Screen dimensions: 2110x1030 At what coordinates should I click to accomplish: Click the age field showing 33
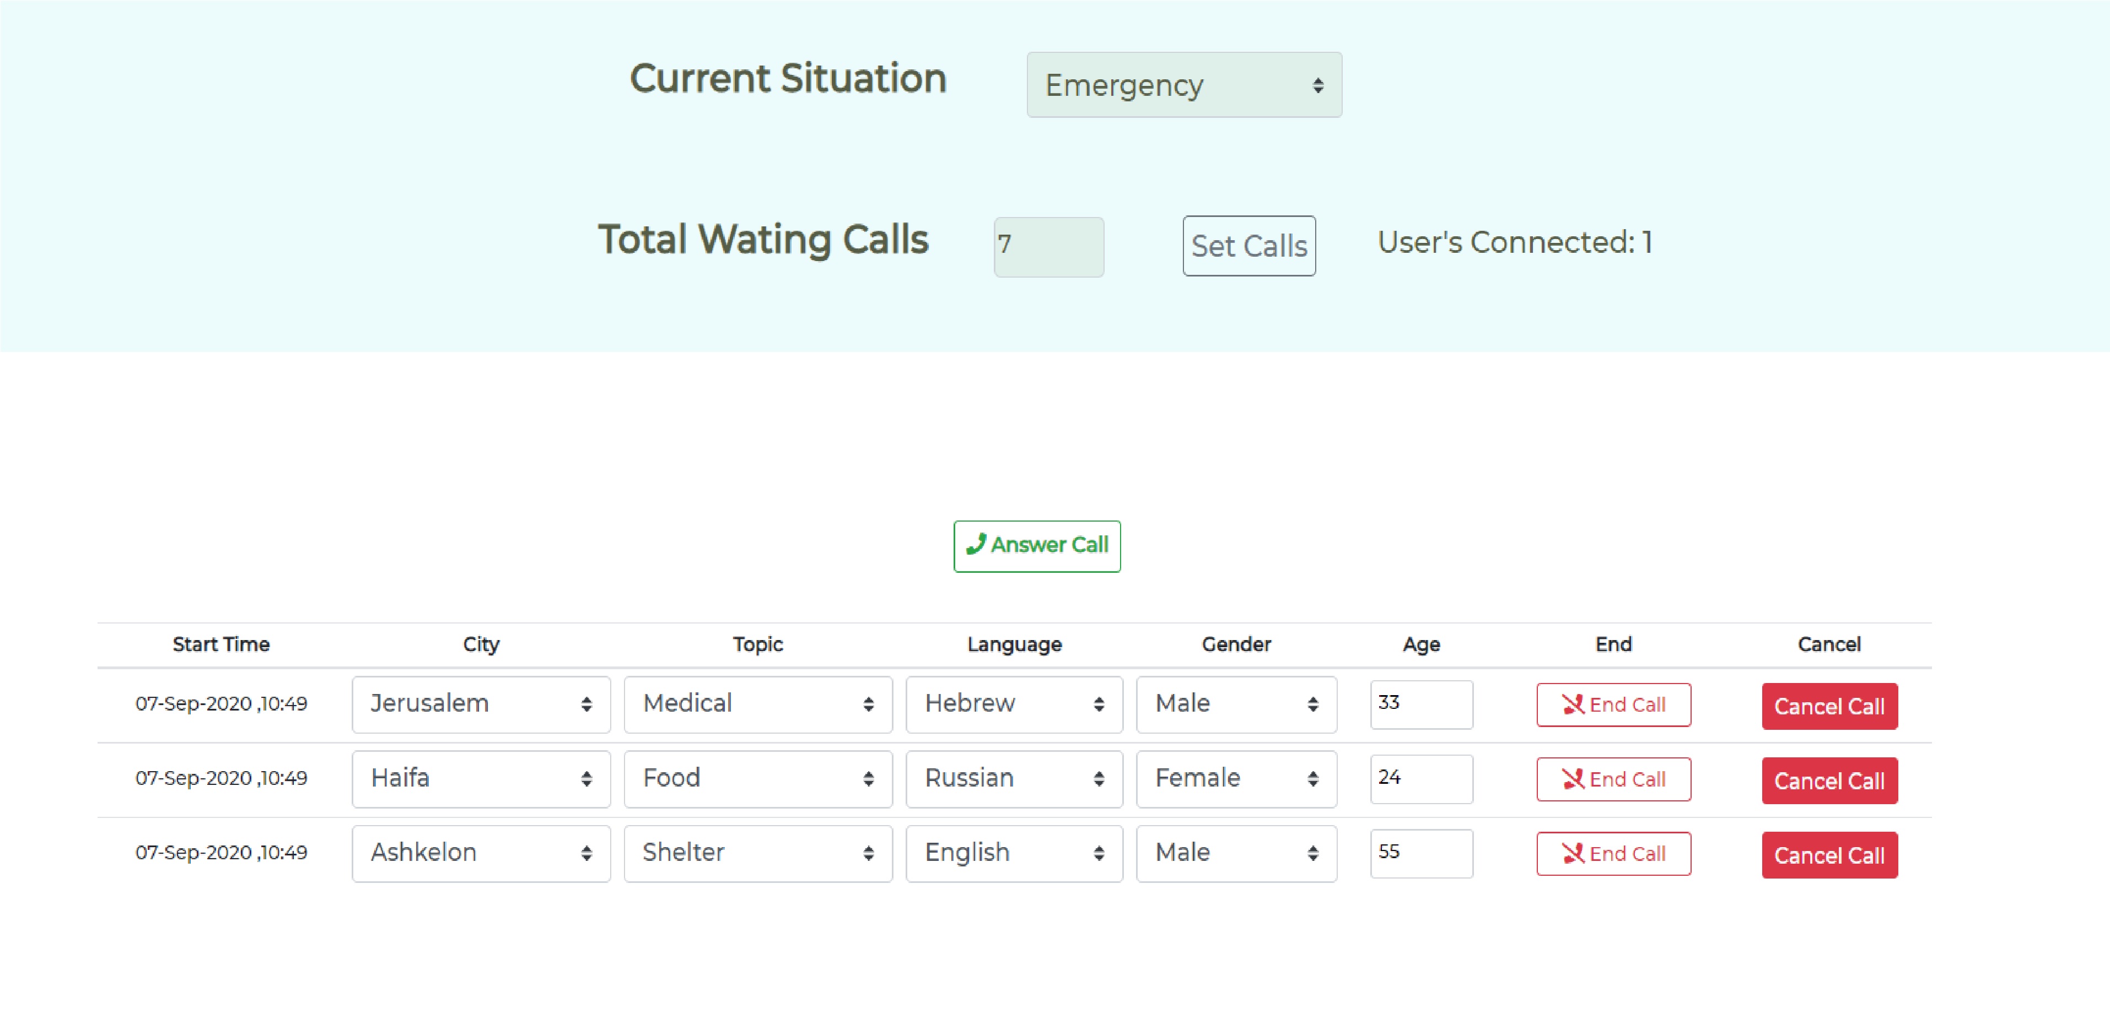click(x=1421, y=704)
